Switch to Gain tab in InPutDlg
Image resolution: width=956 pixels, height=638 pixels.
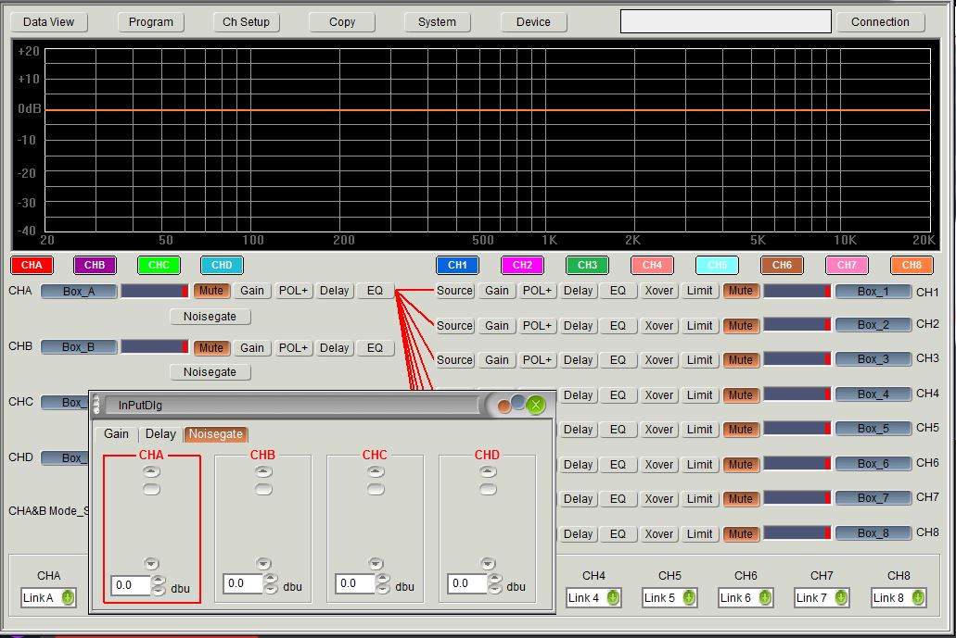coord(116,434)
